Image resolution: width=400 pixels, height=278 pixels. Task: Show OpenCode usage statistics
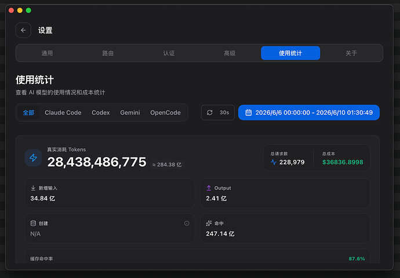point(165,112)
